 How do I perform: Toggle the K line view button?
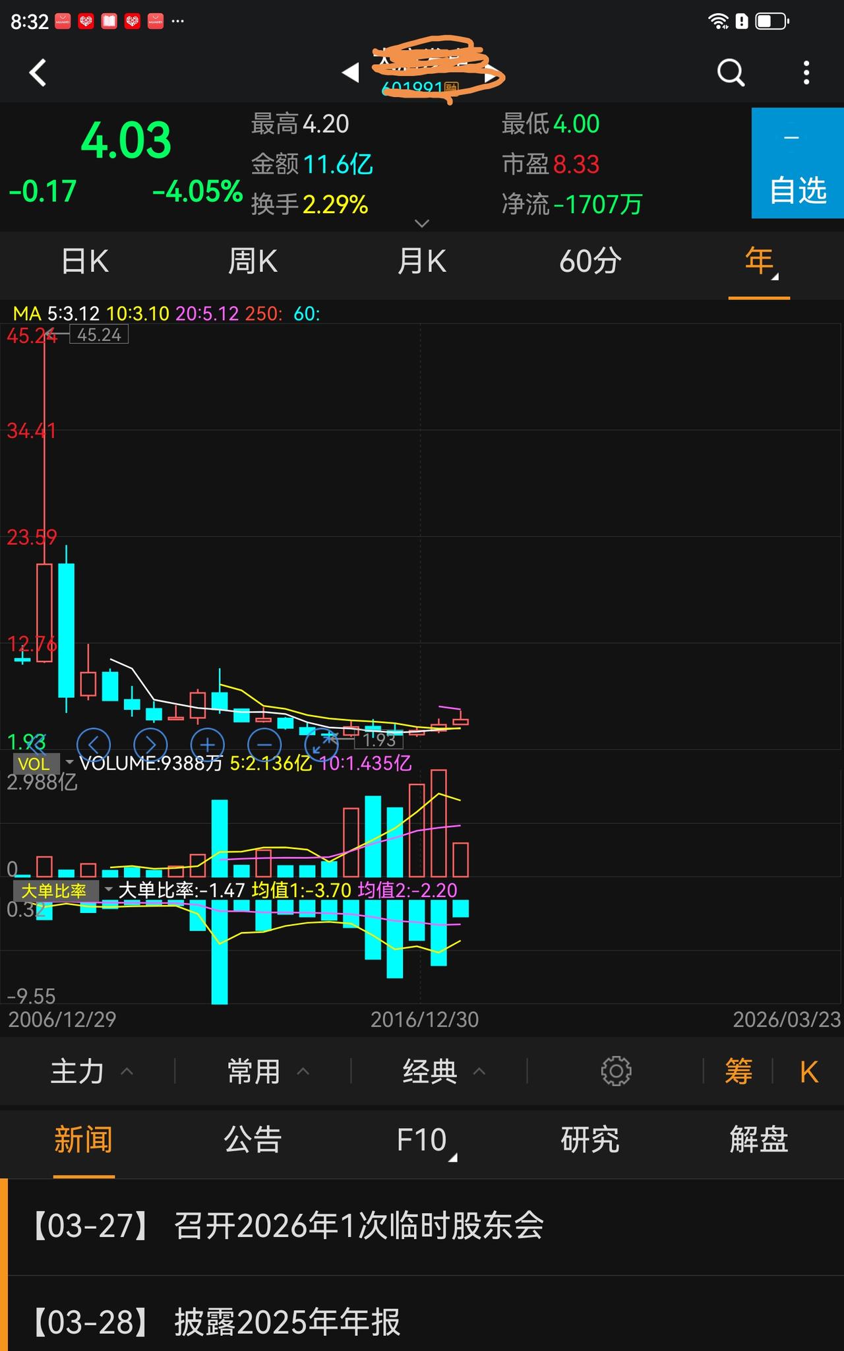coord(809,1072)
